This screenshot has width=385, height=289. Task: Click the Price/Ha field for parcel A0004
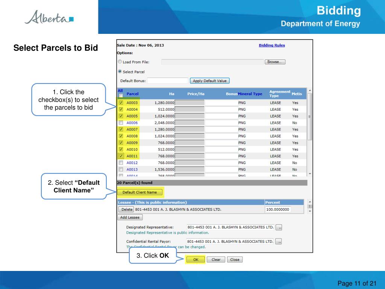(189, 110)
